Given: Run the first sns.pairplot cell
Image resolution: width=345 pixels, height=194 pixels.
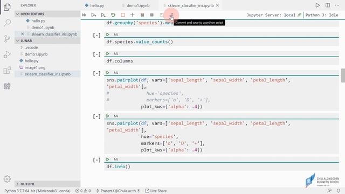Looking at the screenshot, I should (108, 73).
